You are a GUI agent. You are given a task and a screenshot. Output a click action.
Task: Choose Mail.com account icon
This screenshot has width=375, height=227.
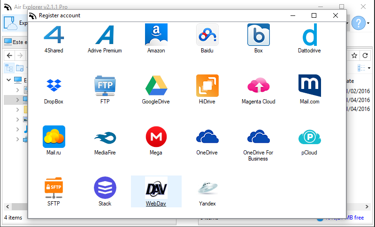pyautogui.click(x=310, y=85)
